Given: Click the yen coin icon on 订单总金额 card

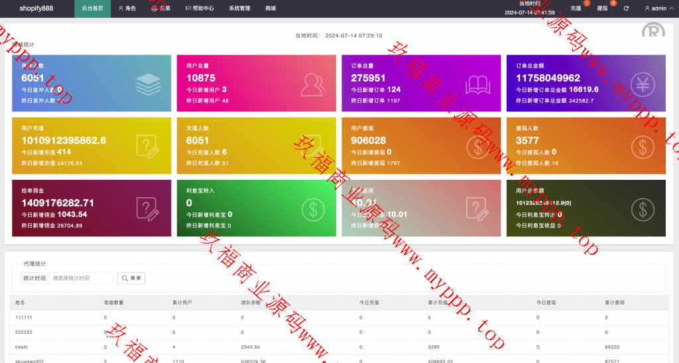Looking at the screenshot, I should point(643,84).
